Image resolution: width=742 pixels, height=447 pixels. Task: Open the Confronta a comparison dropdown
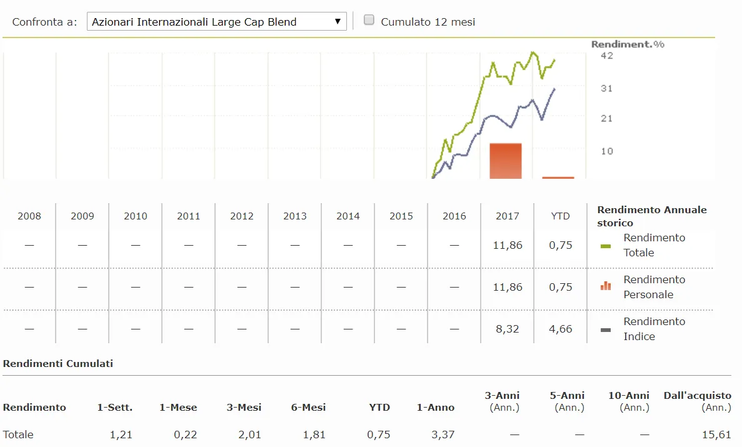click(216, 22)
